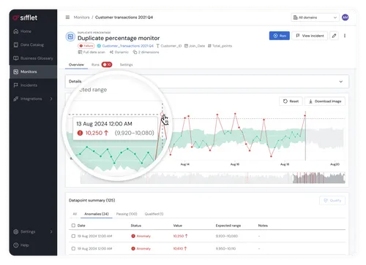Click the Aug 14 axis label
This screenshot has height=265, width=366.
pyautogui.click(x=184, y=164)
